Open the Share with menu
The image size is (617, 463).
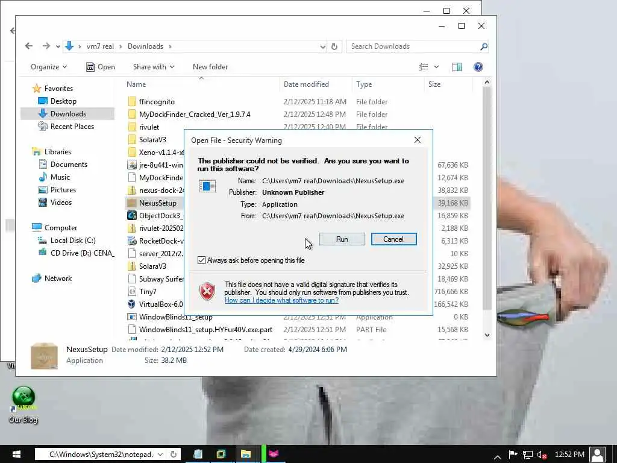coord(154,67)
